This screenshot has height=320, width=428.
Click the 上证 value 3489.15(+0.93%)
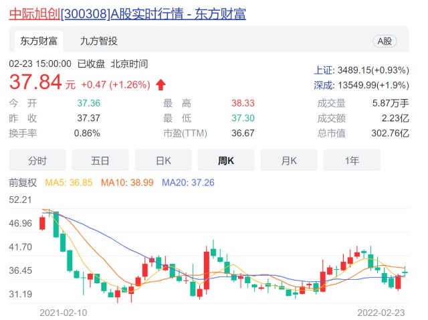coord(373,70)
